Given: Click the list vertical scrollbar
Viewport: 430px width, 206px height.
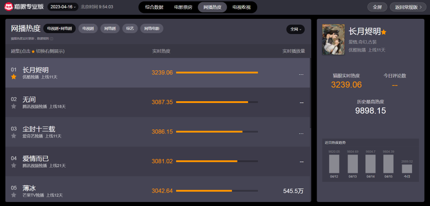Looking at the screenshot, I should pyautogui.click(x=310, y=93).
